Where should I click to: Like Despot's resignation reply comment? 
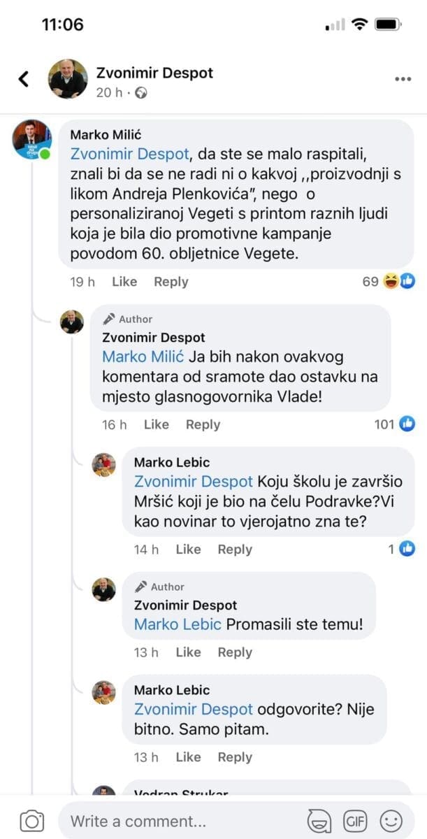coord(157,424)
